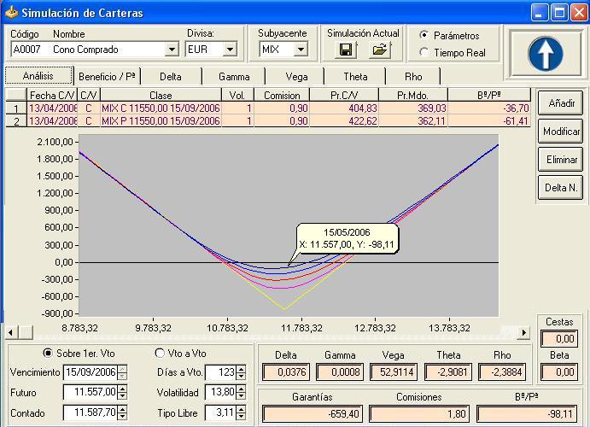Switch to the Análisis tab
This screenshot has width=590, height=427.
pyautogui.click(x=38, y=76)
